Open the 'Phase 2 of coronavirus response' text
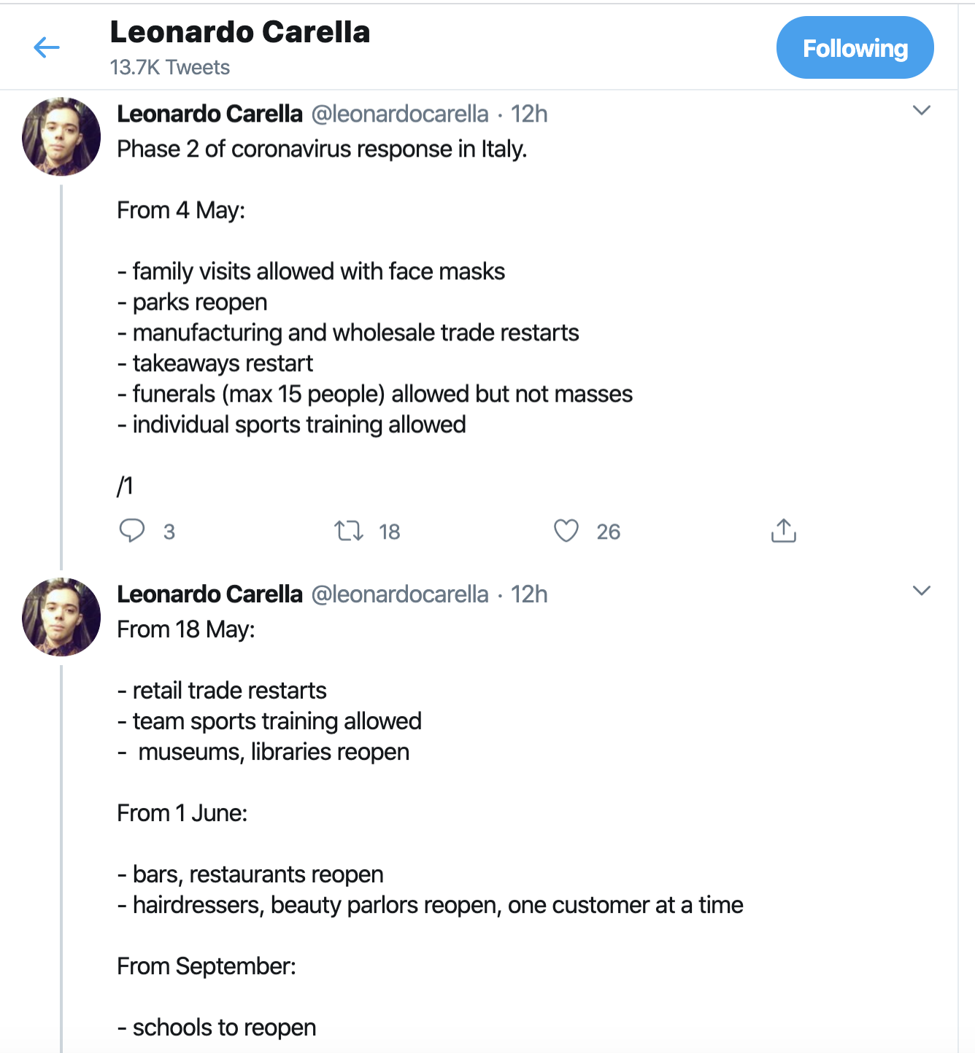Viewport: 975px width, 1053px height. click(322, 149)
